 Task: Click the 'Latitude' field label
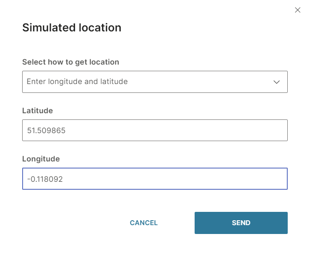(38, 111)
